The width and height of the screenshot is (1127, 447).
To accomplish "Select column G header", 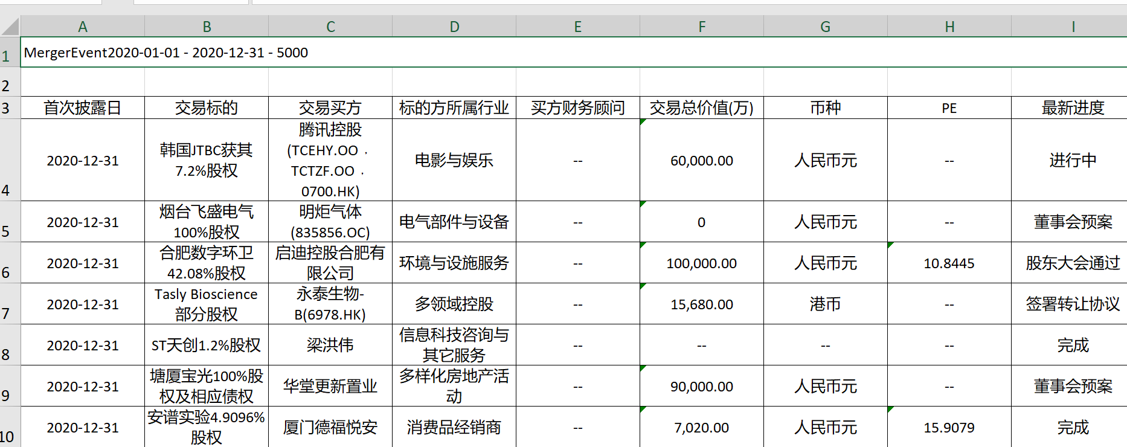I will pos(826,27).
